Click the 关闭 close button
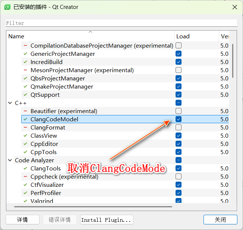 [x=220, y=220]
